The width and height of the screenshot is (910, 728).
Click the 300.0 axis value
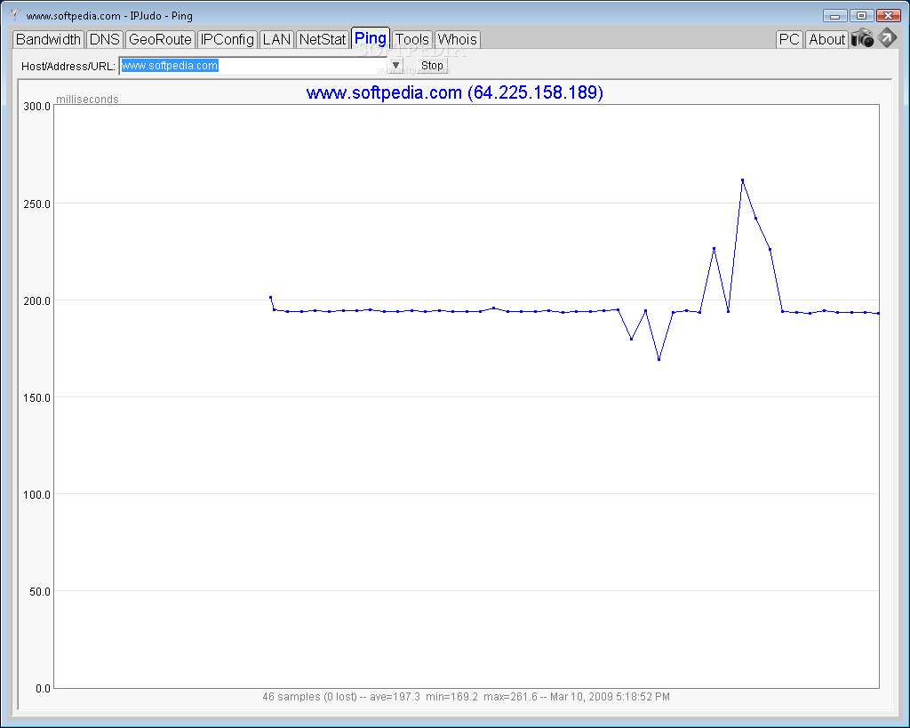pos(36,107)
